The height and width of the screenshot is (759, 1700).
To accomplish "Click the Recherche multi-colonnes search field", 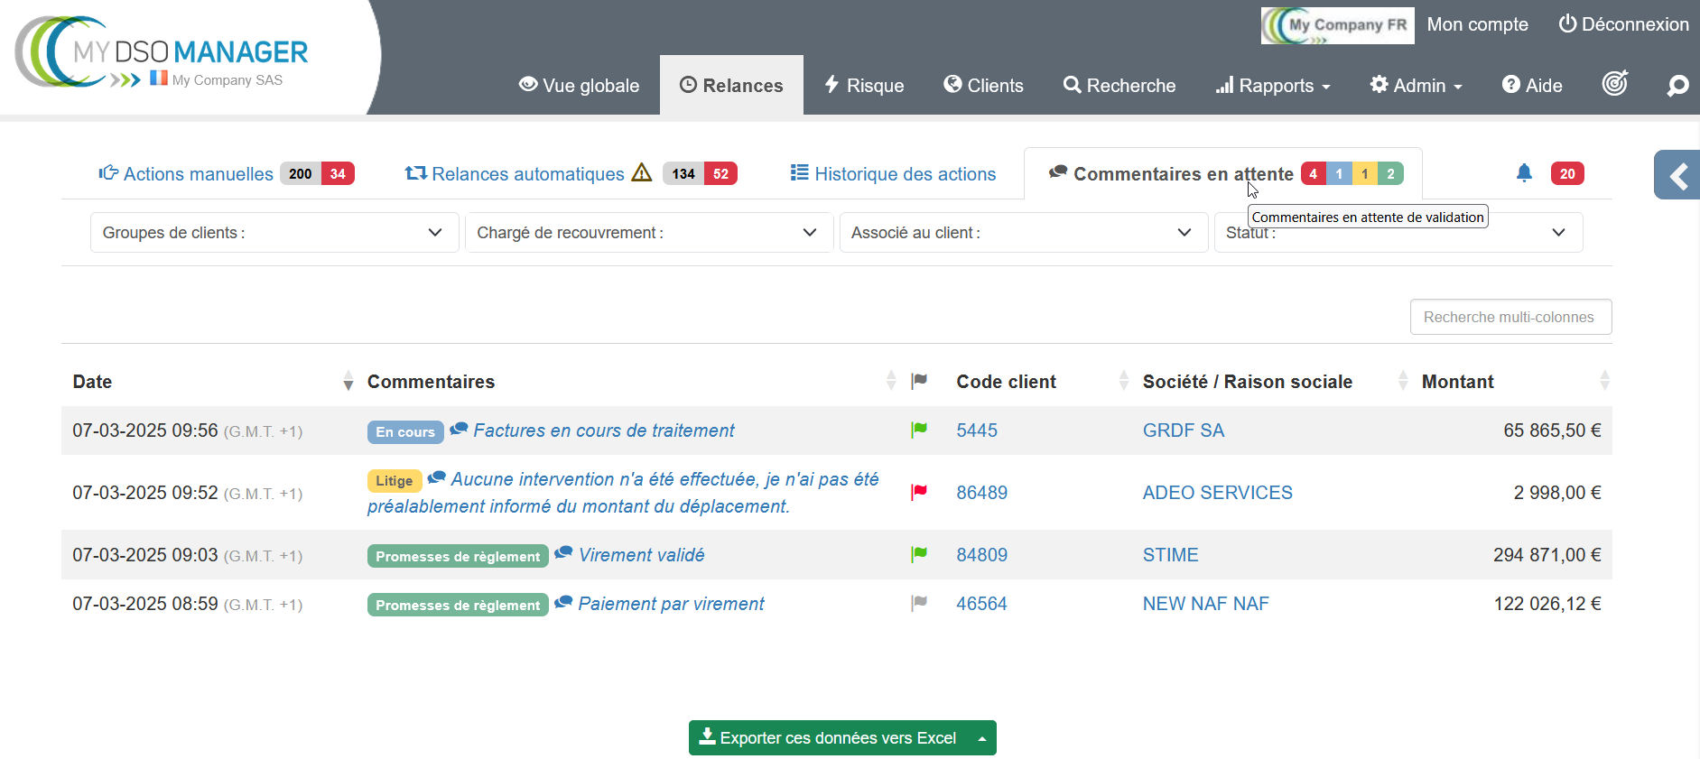I will [1510, 317].
